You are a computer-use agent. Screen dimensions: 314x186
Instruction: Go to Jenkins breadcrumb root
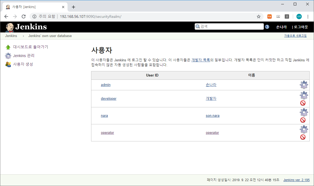point(11,36)
